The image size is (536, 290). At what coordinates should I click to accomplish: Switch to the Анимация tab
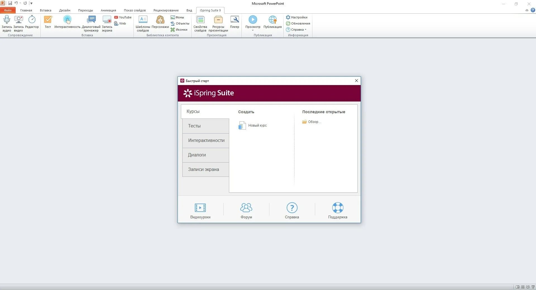click(x=108, y=10)
